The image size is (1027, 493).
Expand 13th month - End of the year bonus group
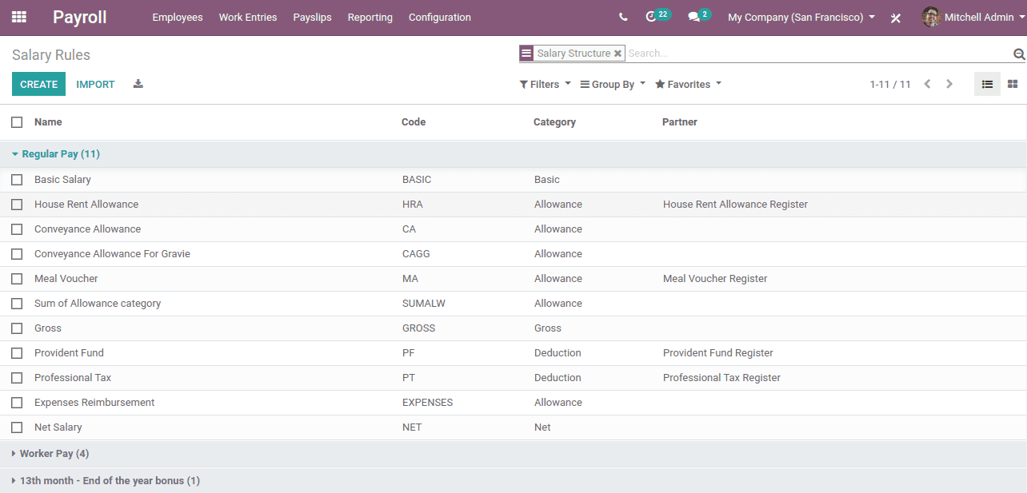(106, 481)
